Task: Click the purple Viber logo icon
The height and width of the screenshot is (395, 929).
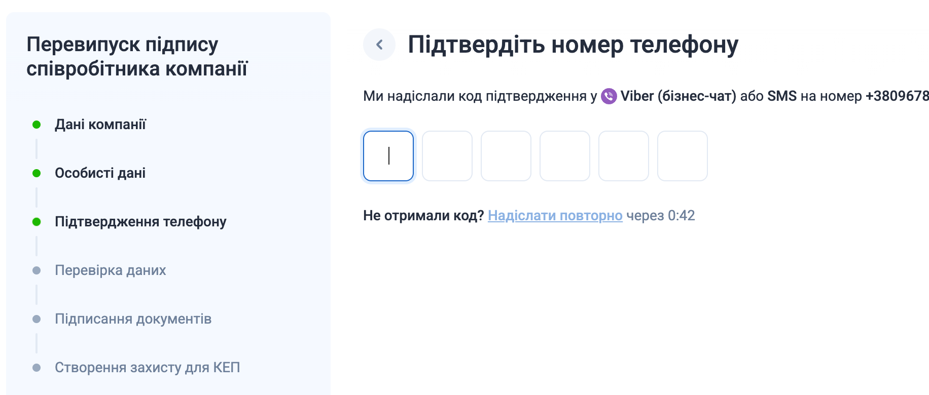Action: (609, 96)
